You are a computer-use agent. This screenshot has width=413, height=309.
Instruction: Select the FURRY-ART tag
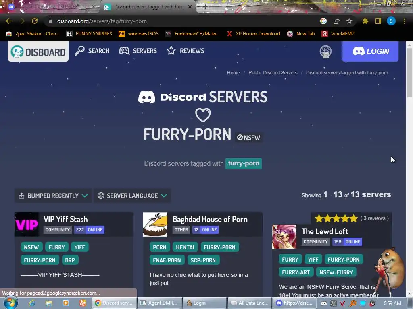point(296,272)
